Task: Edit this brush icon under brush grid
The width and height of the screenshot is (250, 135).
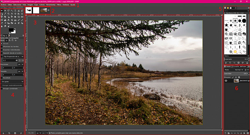Action: [226, 63]
